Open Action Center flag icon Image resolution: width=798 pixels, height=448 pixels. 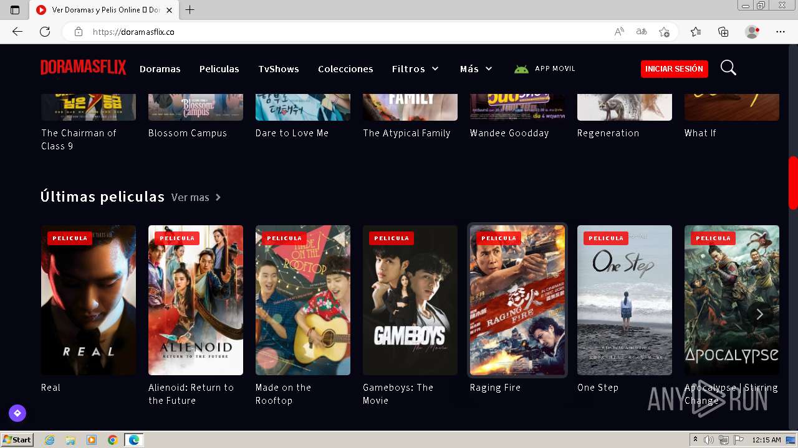click(738, 440)
